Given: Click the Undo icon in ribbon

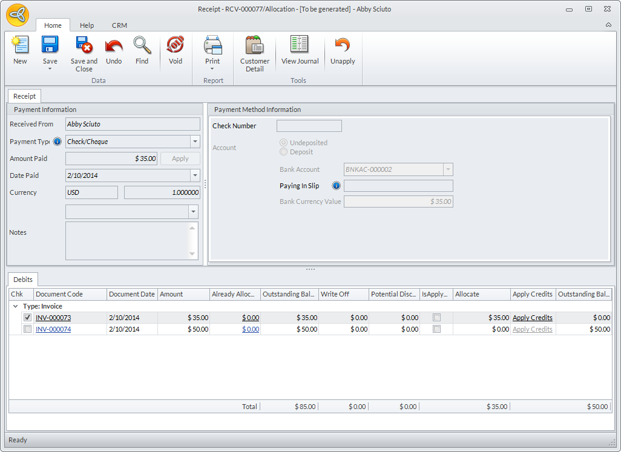Looking at the screenshot, I should click(x=114, y=46).
